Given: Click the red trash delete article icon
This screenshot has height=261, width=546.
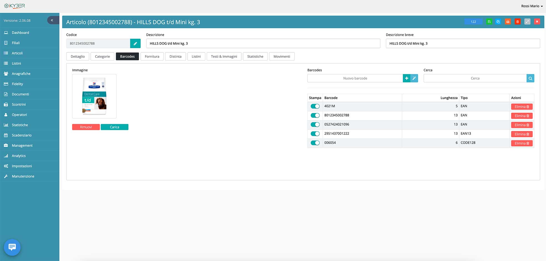Looking at the screenshot, I should point(517,22).
